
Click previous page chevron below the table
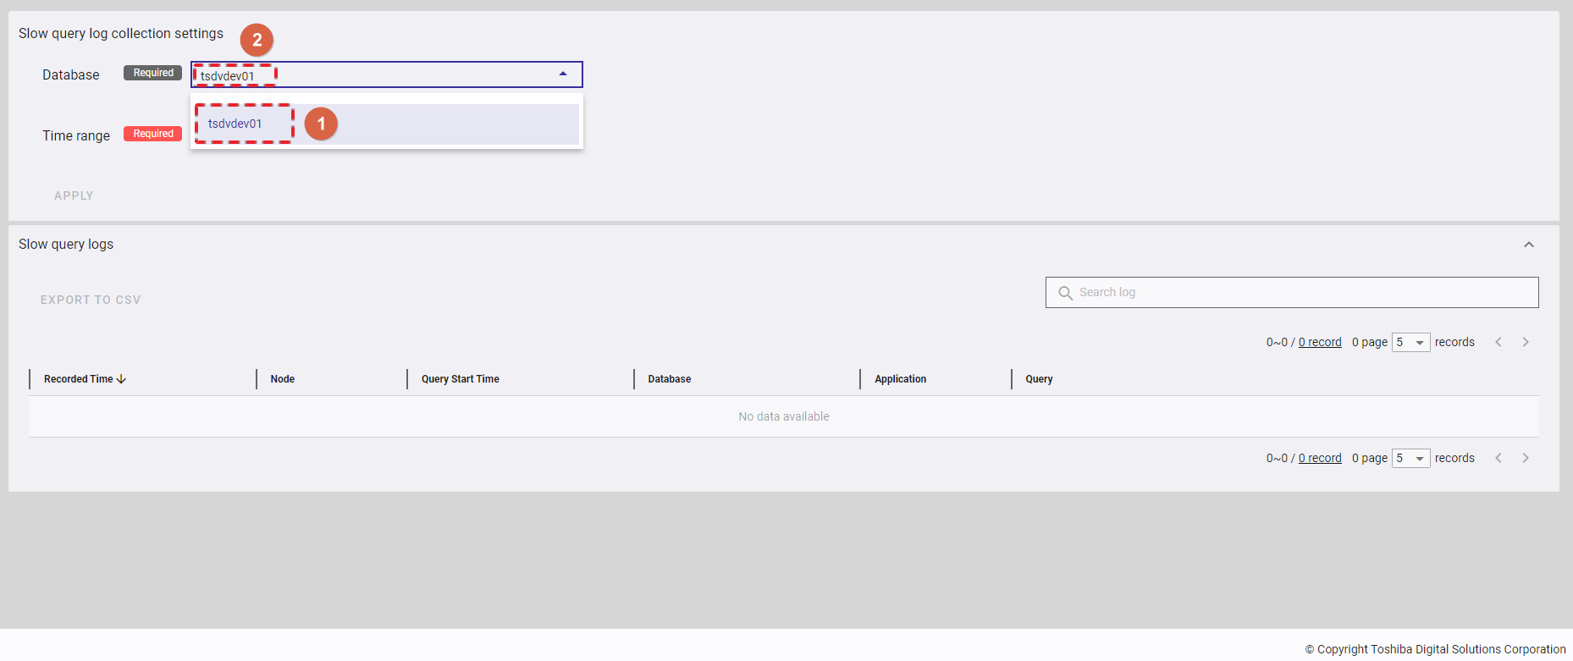tap(1498, 458)
